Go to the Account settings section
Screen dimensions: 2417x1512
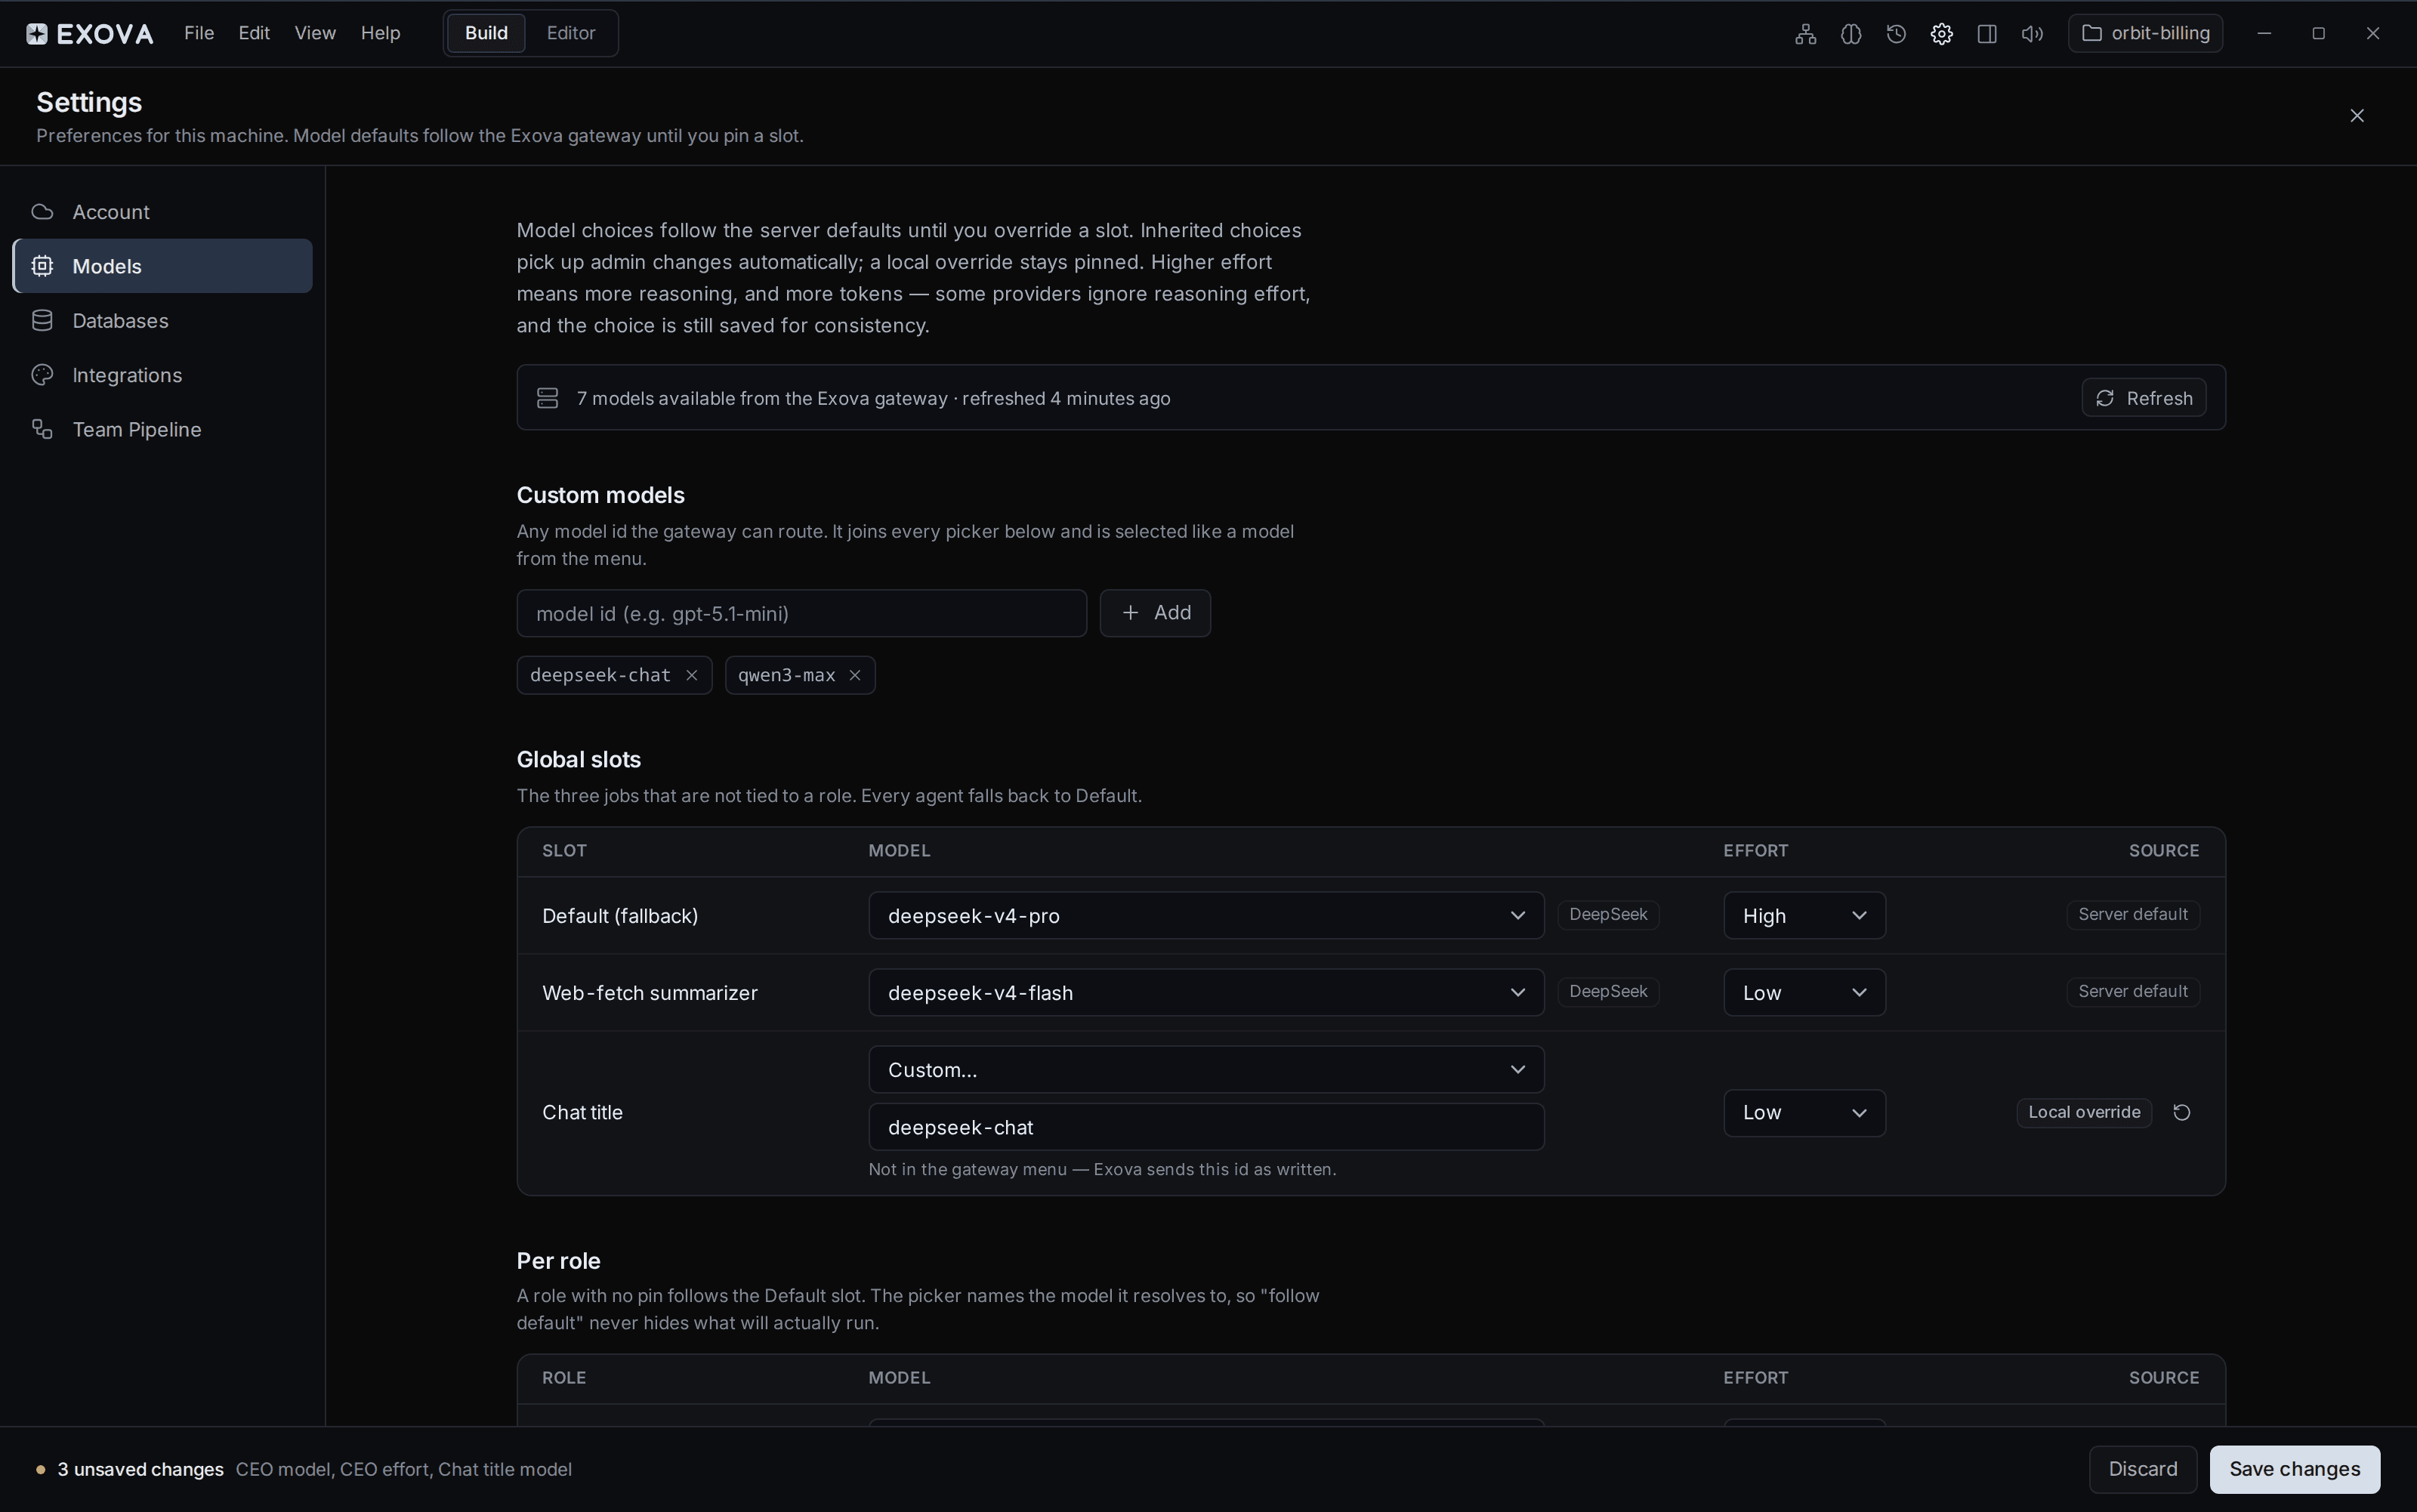point(162,212)
